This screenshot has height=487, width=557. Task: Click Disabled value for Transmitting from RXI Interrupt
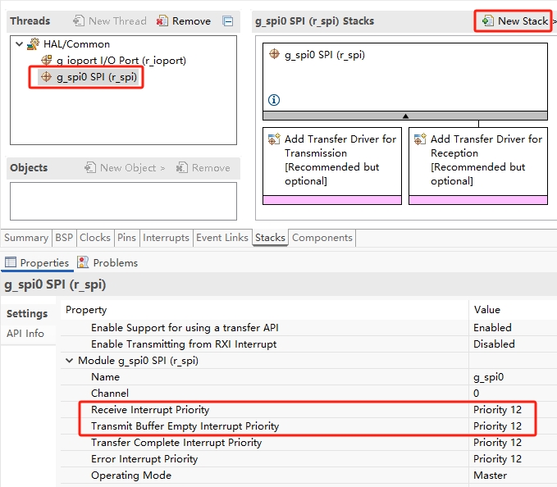click(x=494, y=344)
